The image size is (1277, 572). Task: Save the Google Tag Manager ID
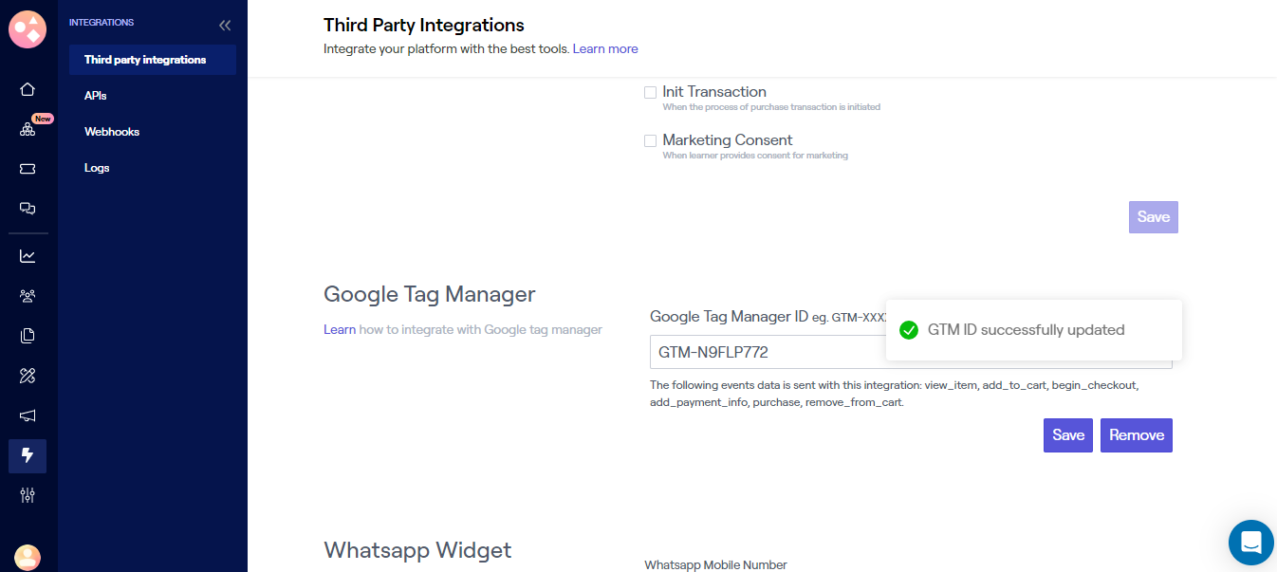pos(1067,435)
